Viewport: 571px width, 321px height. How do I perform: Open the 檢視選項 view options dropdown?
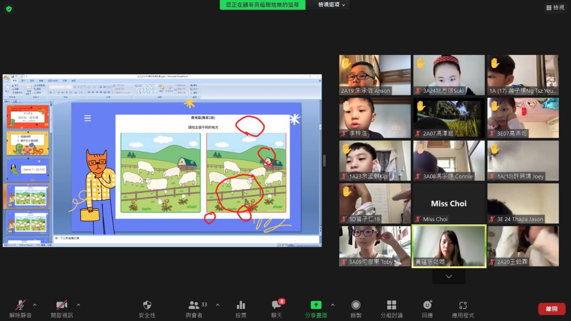pos(332,4)
